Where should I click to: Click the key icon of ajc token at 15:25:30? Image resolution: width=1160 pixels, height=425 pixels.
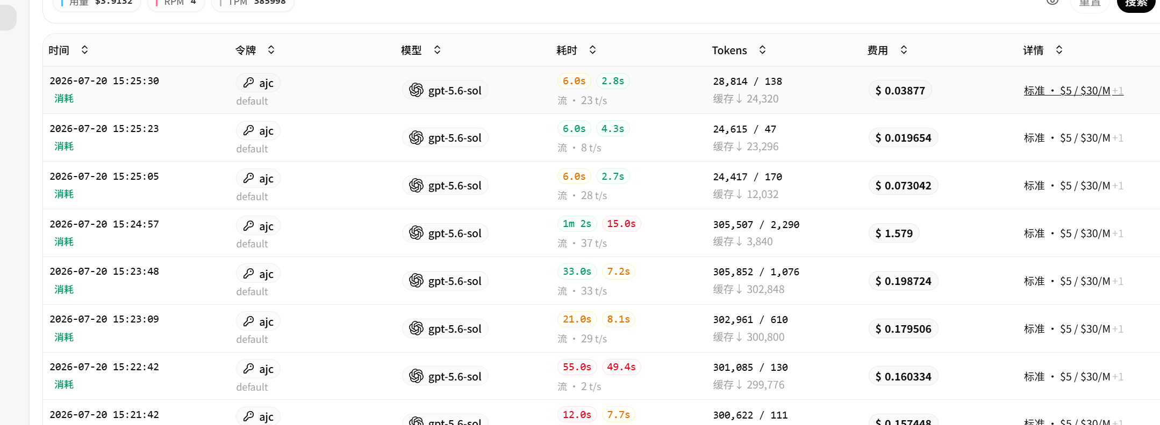tap(248, 83)
